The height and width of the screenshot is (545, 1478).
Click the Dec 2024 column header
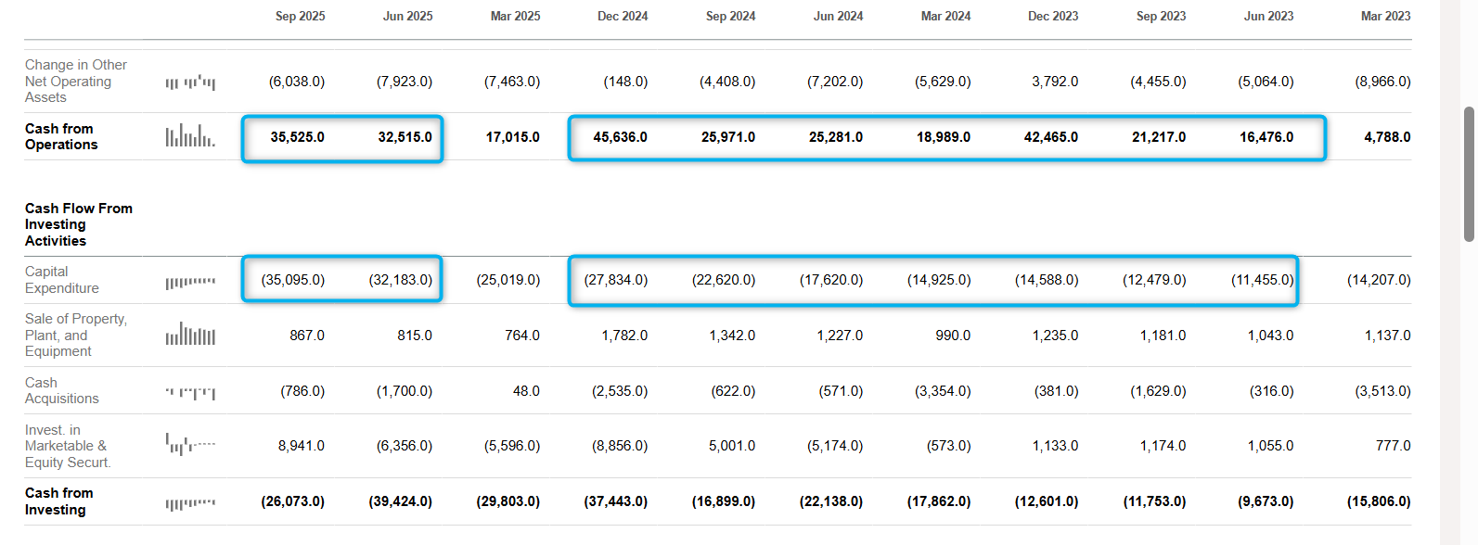[x=623, y=16]
